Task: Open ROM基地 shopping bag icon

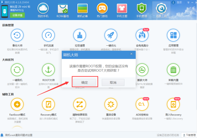Action: point(63,8)
